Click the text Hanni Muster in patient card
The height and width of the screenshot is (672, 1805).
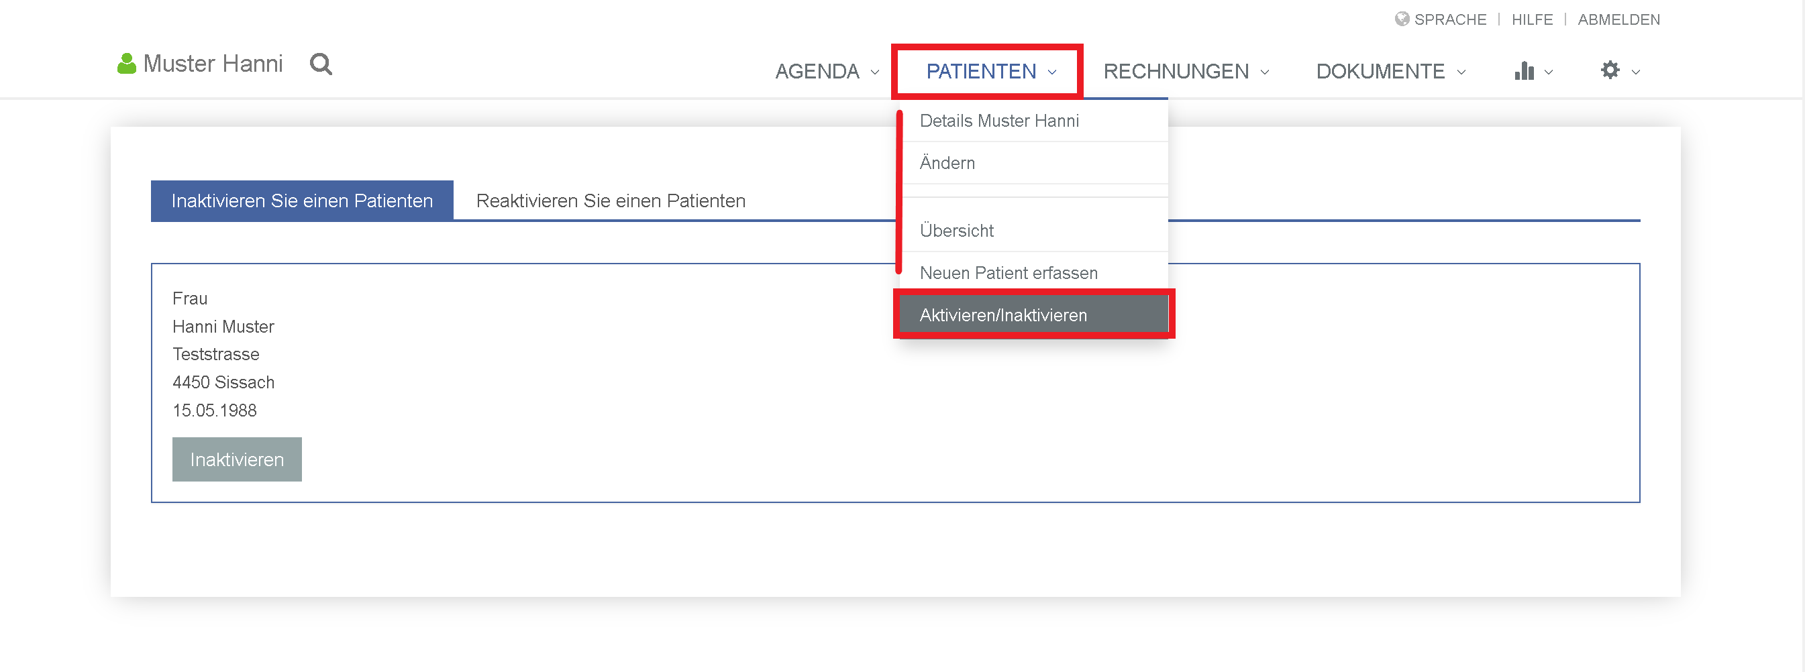pyautogui.click(x=223, y=327)
